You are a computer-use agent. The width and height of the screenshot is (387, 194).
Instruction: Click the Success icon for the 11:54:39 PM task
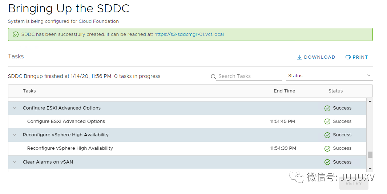327,148
